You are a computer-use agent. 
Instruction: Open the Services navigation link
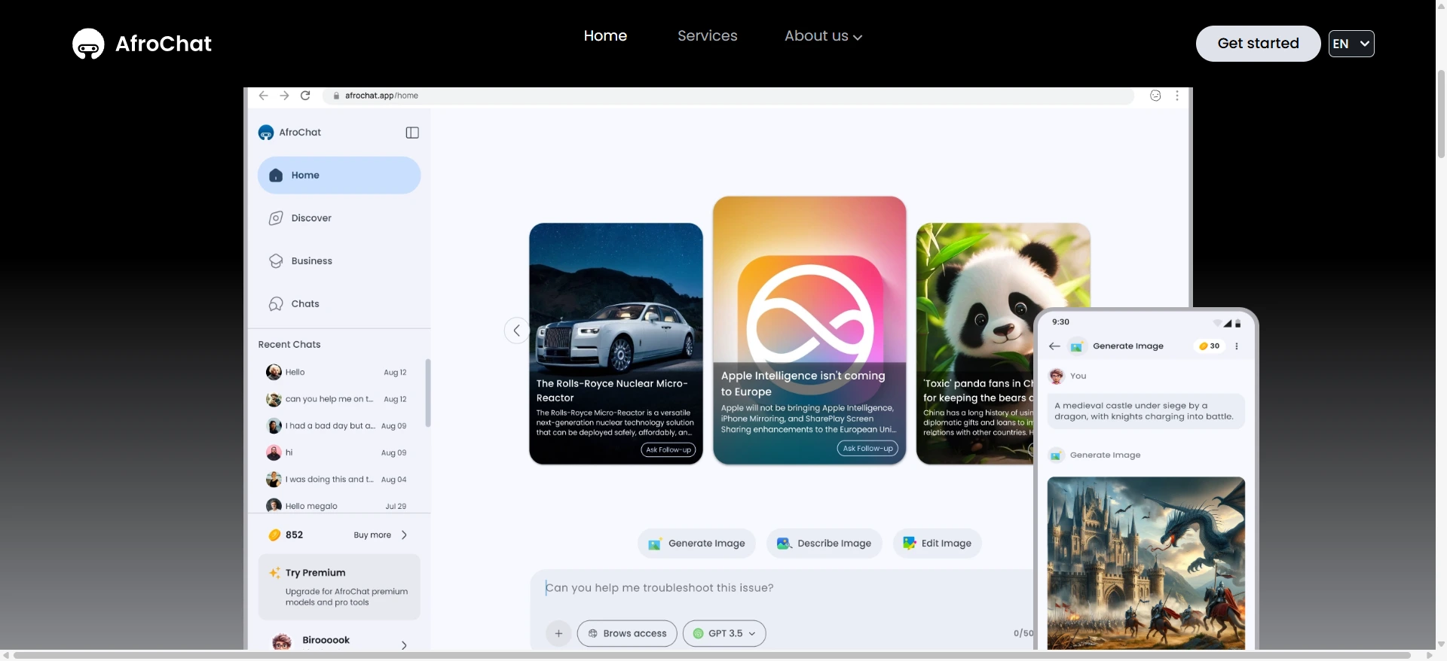click(707, 35)
